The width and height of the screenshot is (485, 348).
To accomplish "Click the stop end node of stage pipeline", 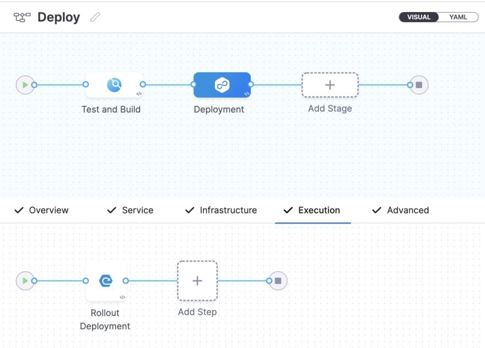I will [419, 85].
